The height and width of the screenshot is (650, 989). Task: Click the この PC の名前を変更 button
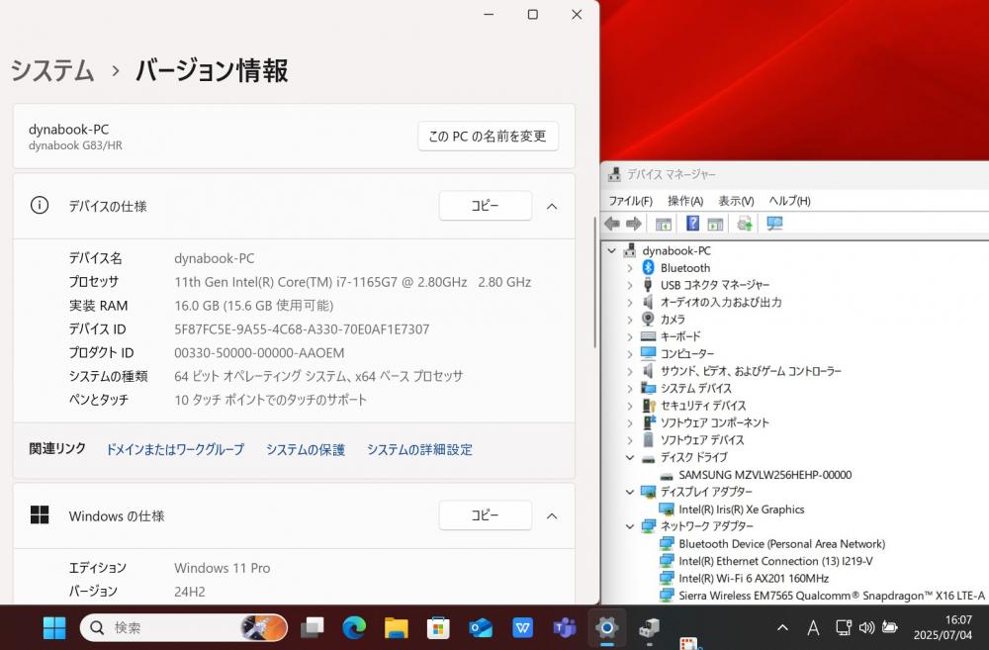pos(488,137)
